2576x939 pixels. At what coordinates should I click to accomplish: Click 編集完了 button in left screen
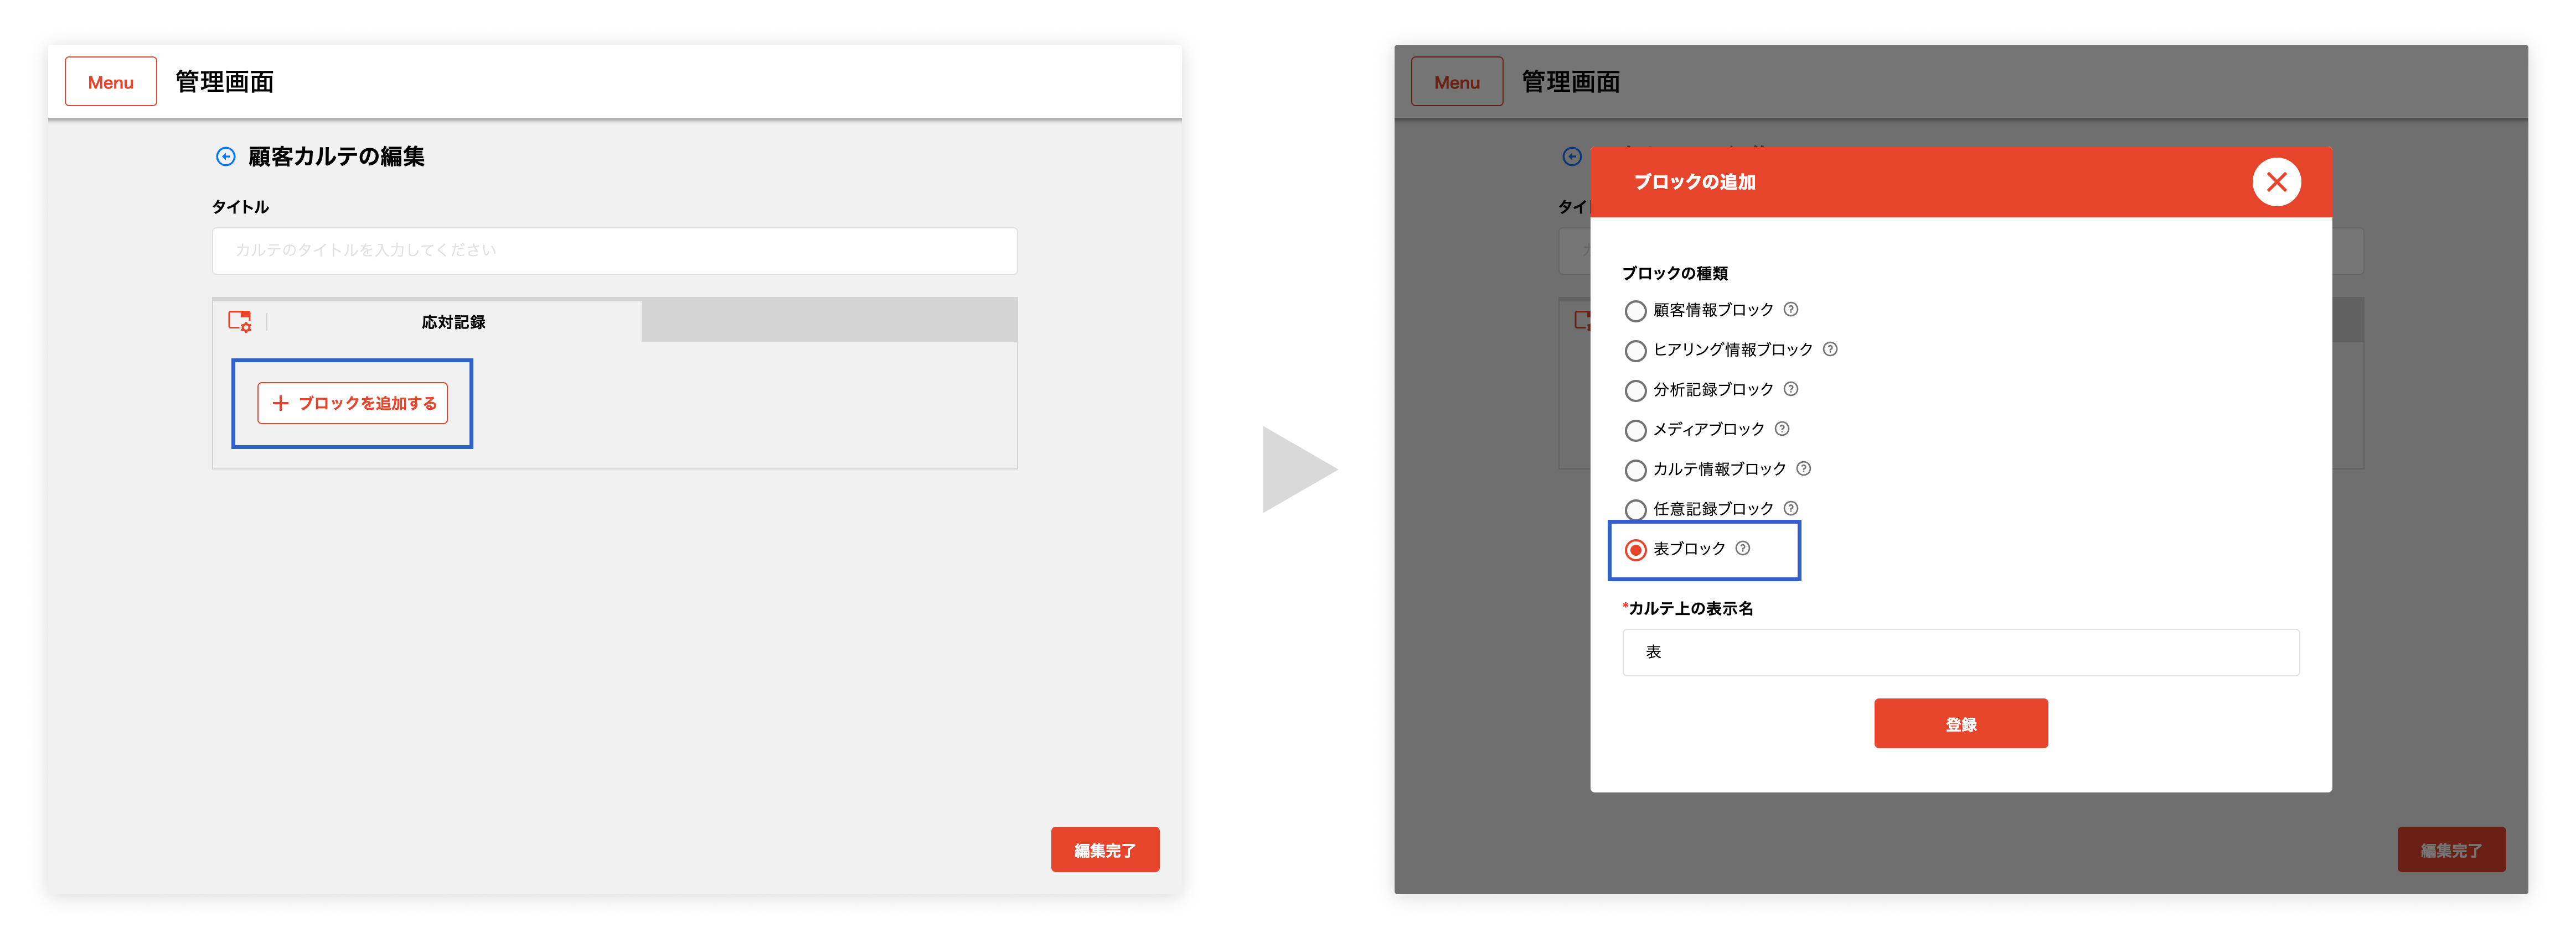[x=1105, y=849]
